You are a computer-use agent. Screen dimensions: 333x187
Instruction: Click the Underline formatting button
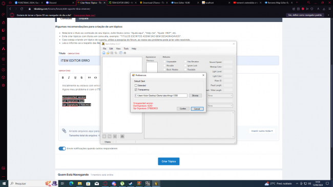(x=75, y=78)
